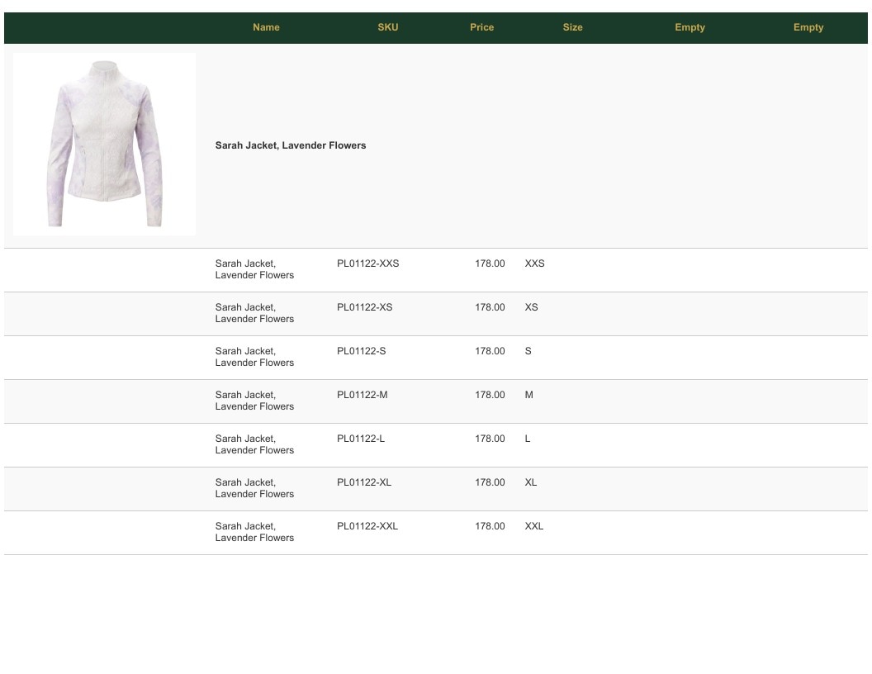Screen dimensions: 872x674
Task: Click the SKU column header
Action: [387, 27]
